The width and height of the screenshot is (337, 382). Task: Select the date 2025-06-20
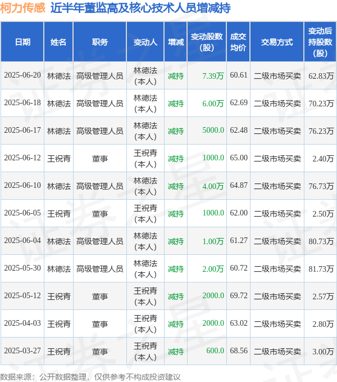tap(22, 75)
